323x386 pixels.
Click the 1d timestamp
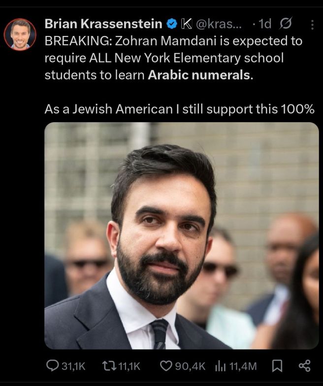[x=265, y=24]
